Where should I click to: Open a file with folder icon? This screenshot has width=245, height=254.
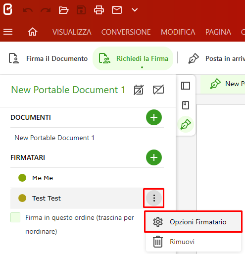coord(63,10)
